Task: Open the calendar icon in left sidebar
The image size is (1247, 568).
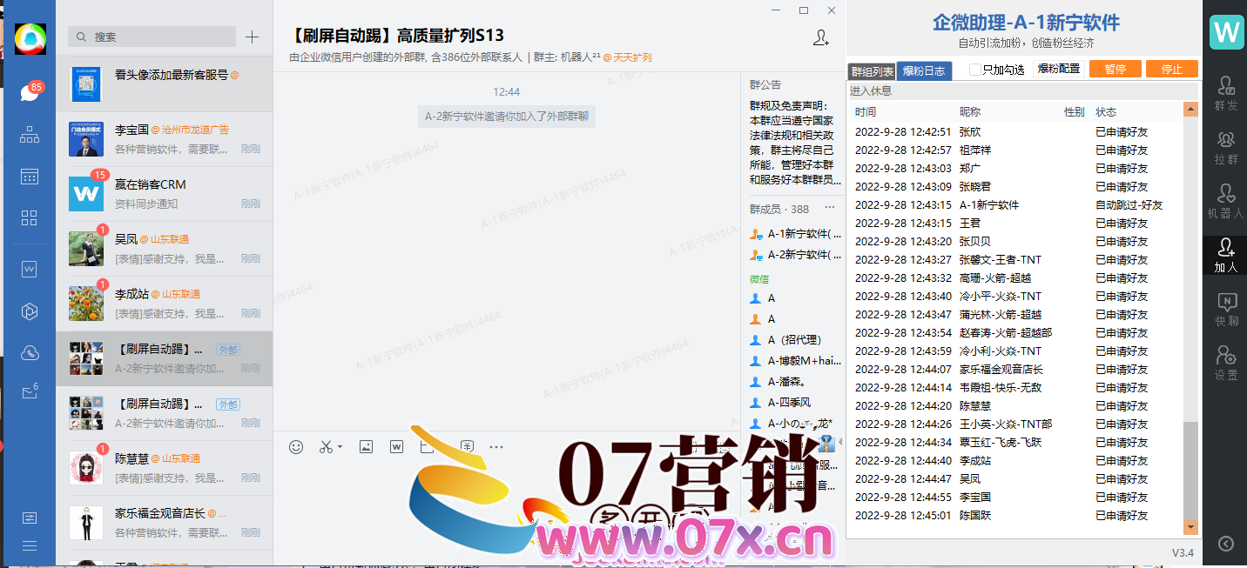Action: click(30, 177)
